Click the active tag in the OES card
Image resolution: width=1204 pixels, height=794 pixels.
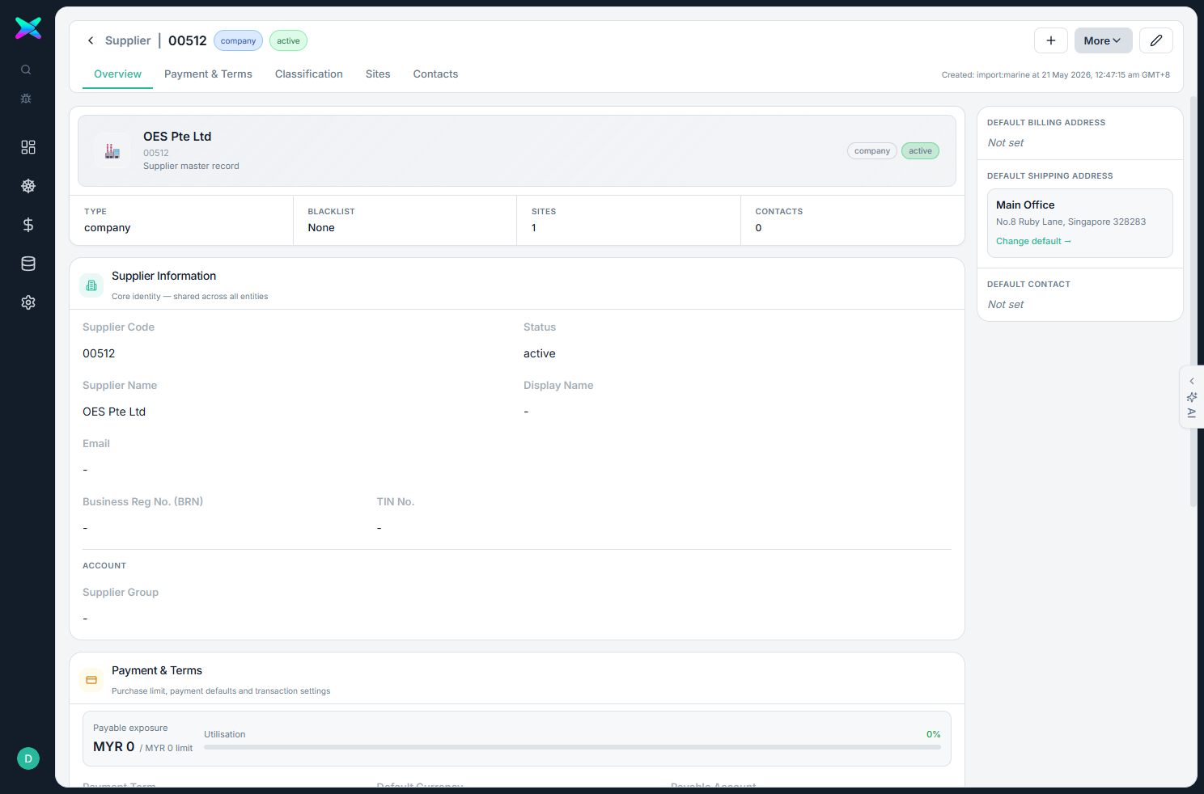pyautogui.click(x=920, y=150)
